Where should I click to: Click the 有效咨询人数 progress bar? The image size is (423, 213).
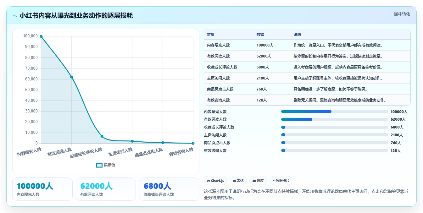pyautogui.click(x=335, y=151)
